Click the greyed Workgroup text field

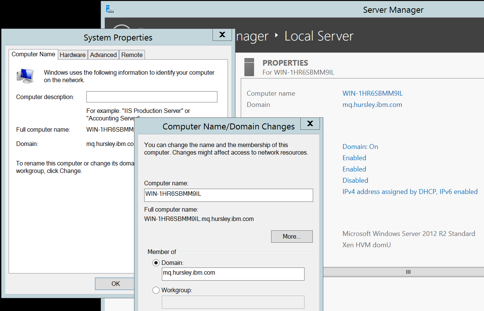point(233,302)
